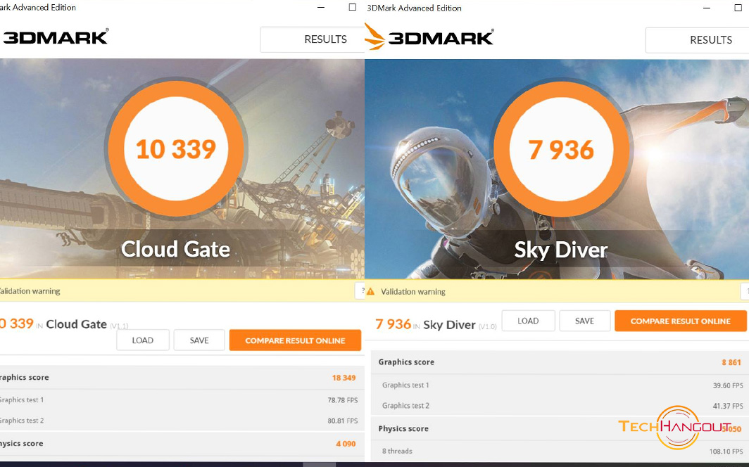Select the 80.81 FPS graphics test 2 value

pyautogui.click(x=343, y=421)
